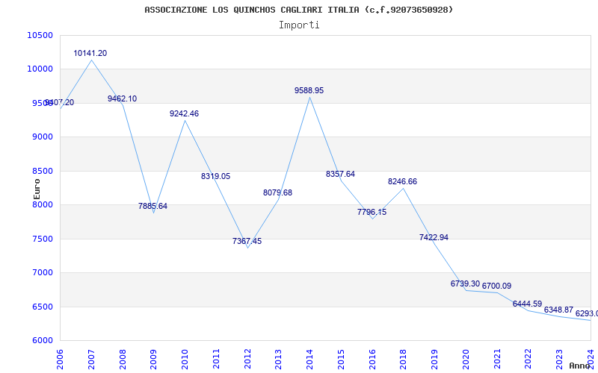Click the 7796.15 value label
The image size is (598, 373).
tap(372, 212)
